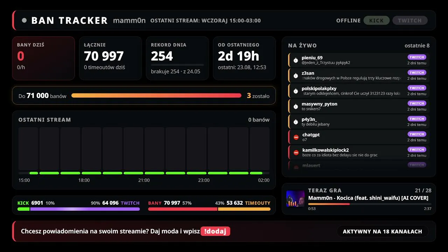This screenshot has width=448, height=252.
Task: Click the BANY versus TIMEOUTY ratio bar
Action: (x=209, y=209)
